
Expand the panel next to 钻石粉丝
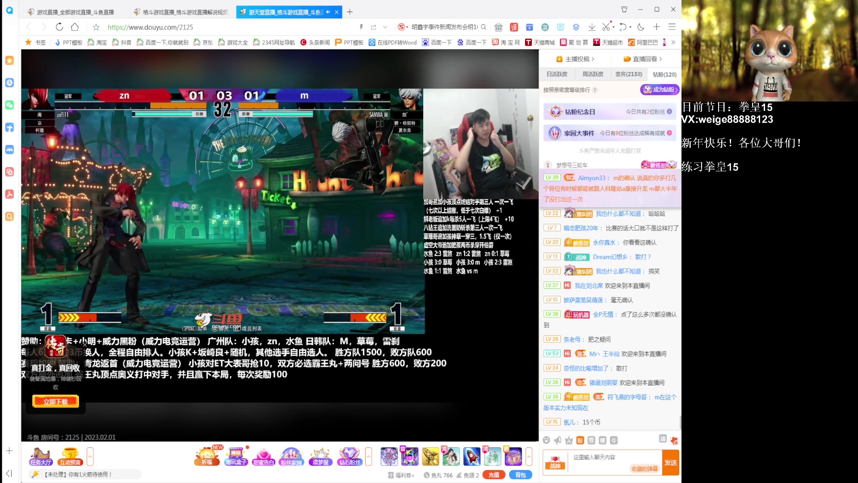[x=369, y=457]
